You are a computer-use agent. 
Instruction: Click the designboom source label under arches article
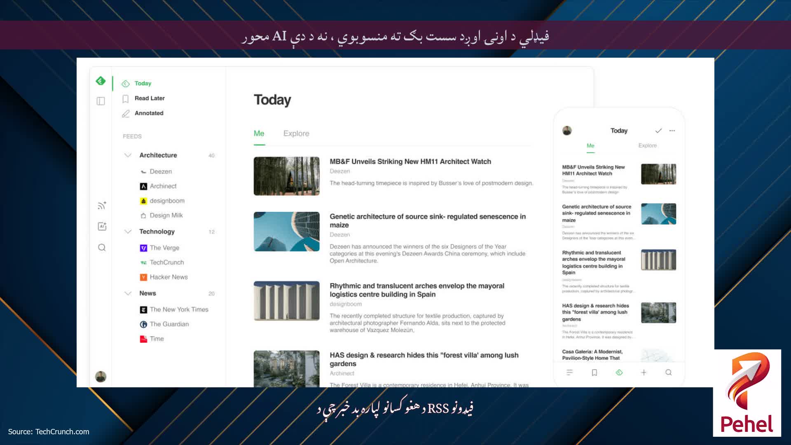[x=345, y=304]
